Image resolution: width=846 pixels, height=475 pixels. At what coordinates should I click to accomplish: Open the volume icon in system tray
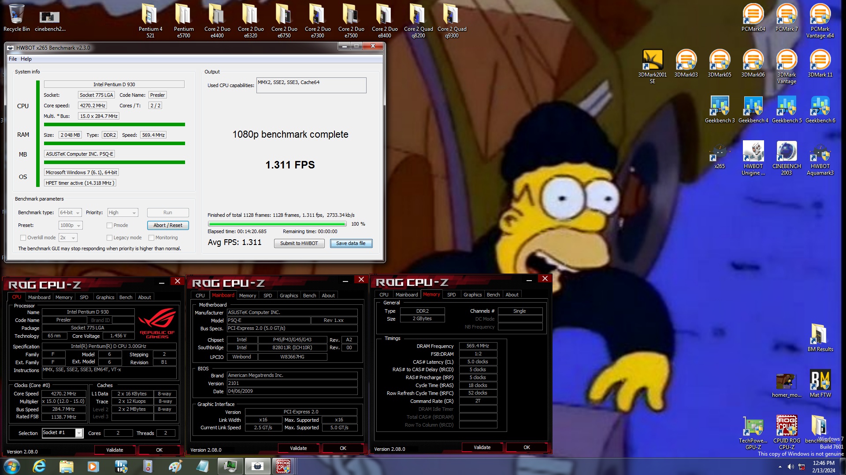pyautogui.click(x=791, y=467)
